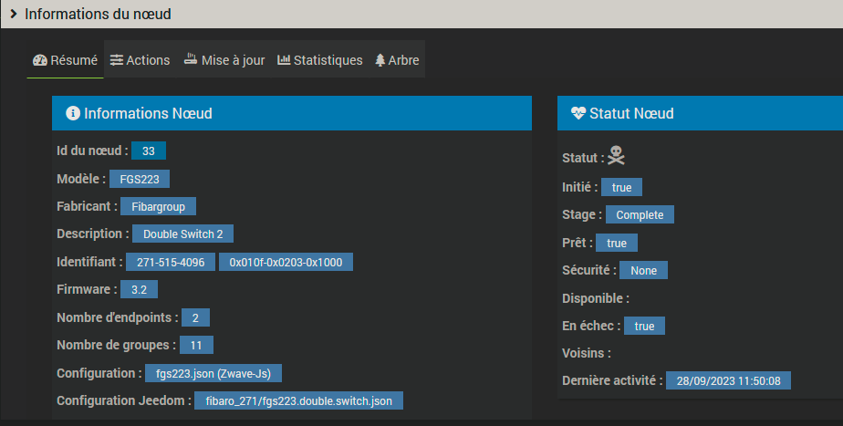
Task: Click the tree icon on Arbre tab
Action: click(380, 60)
